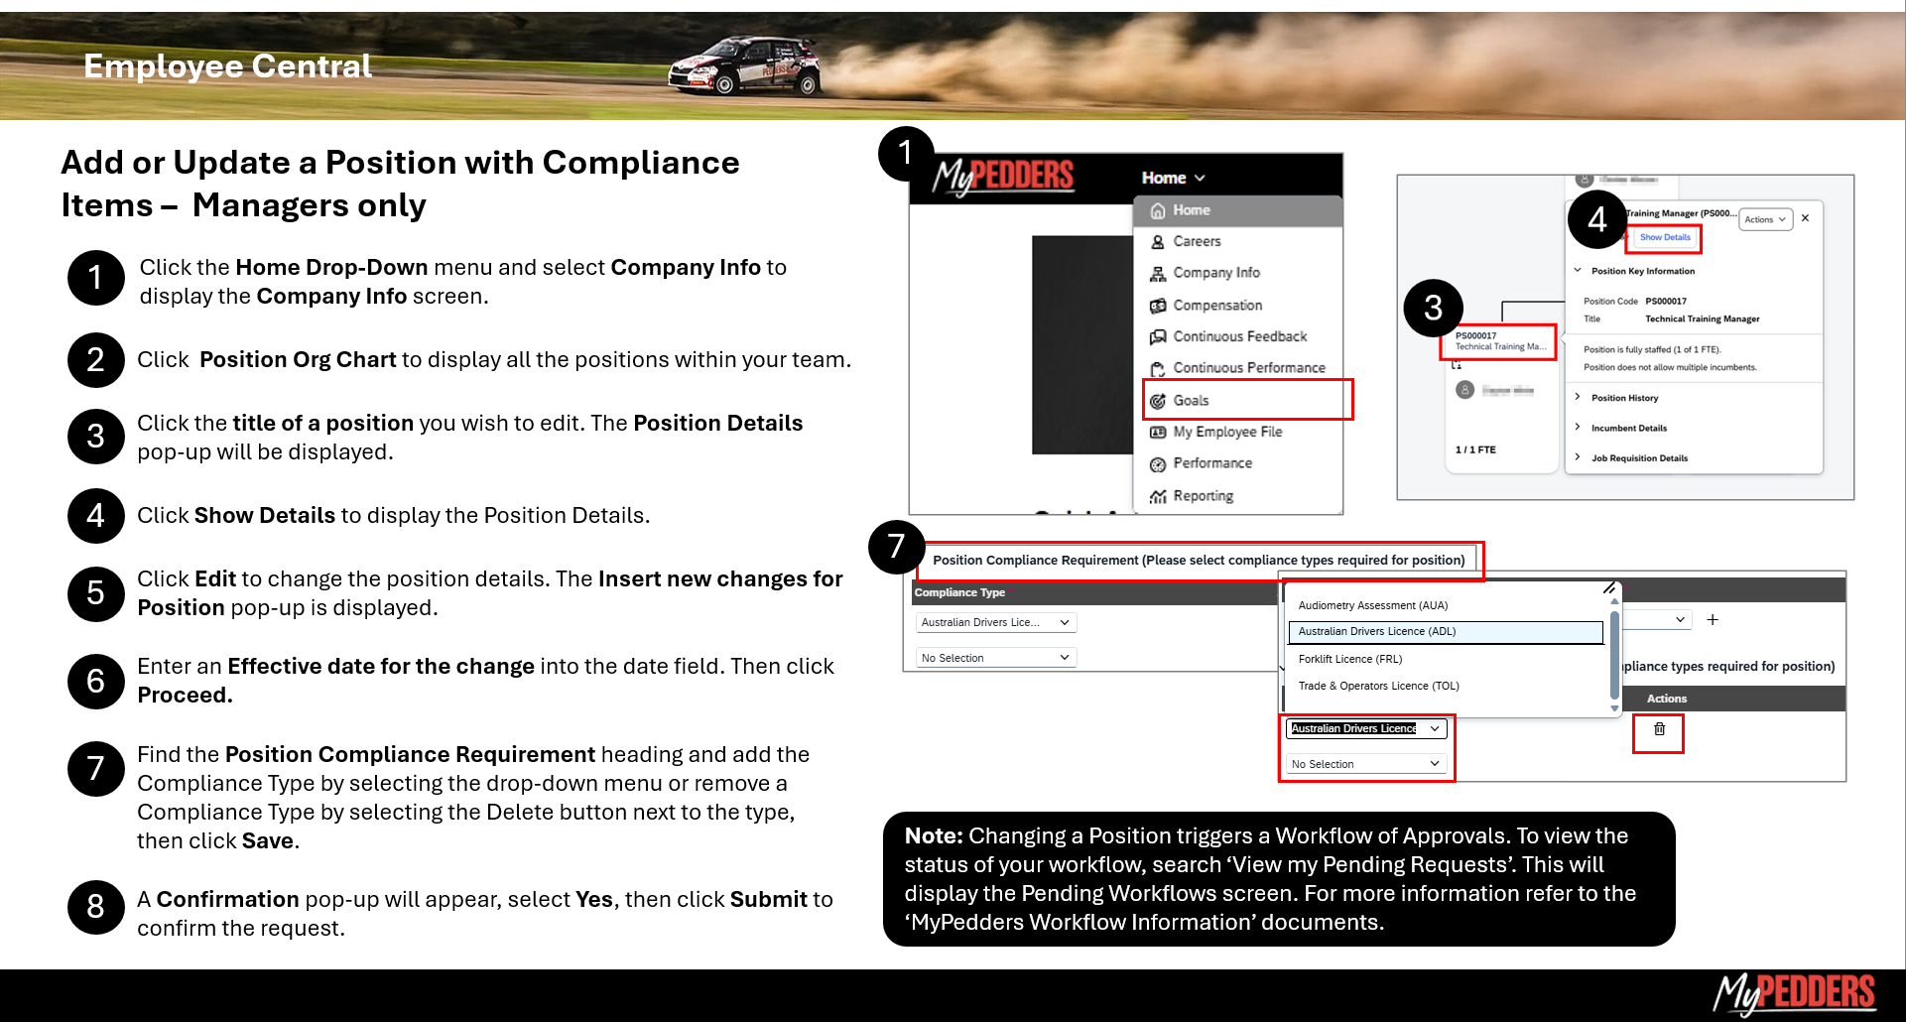Click the Performance gauge icon

click(1157, 464)
